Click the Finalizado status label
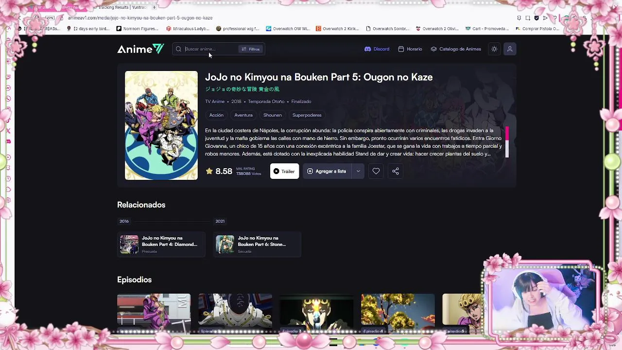This screenshot has height=350, width=622. pos(301,102)
